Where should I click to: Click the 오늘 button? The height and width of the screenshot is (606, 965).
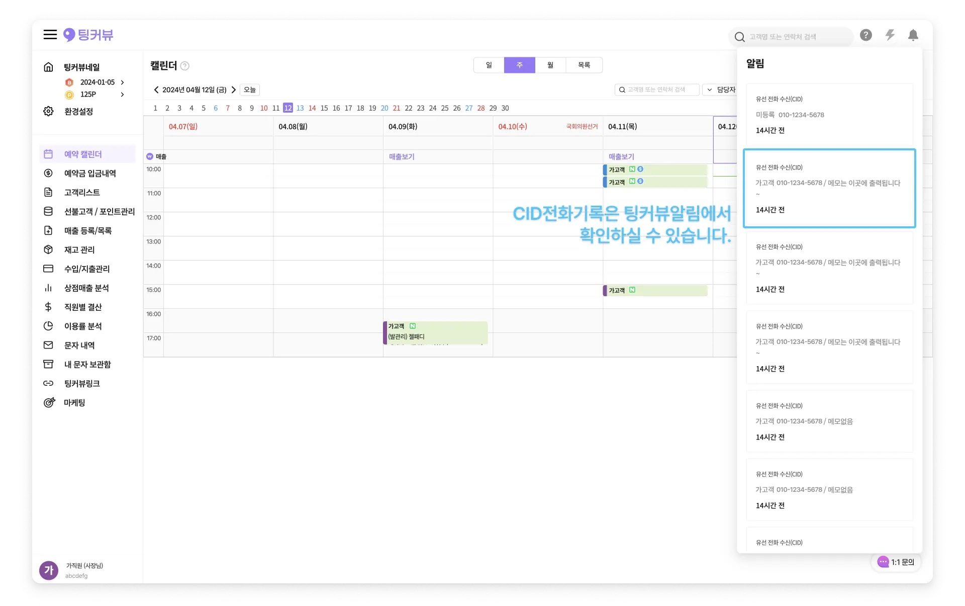[x=249, y=90]
